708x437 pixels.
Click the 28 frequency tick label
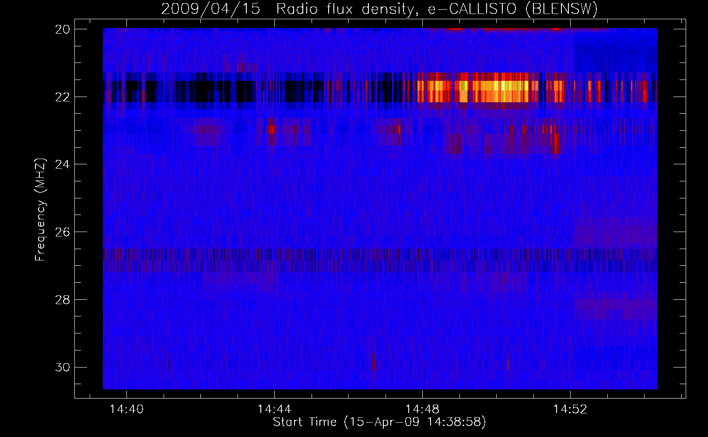[63, 300]
